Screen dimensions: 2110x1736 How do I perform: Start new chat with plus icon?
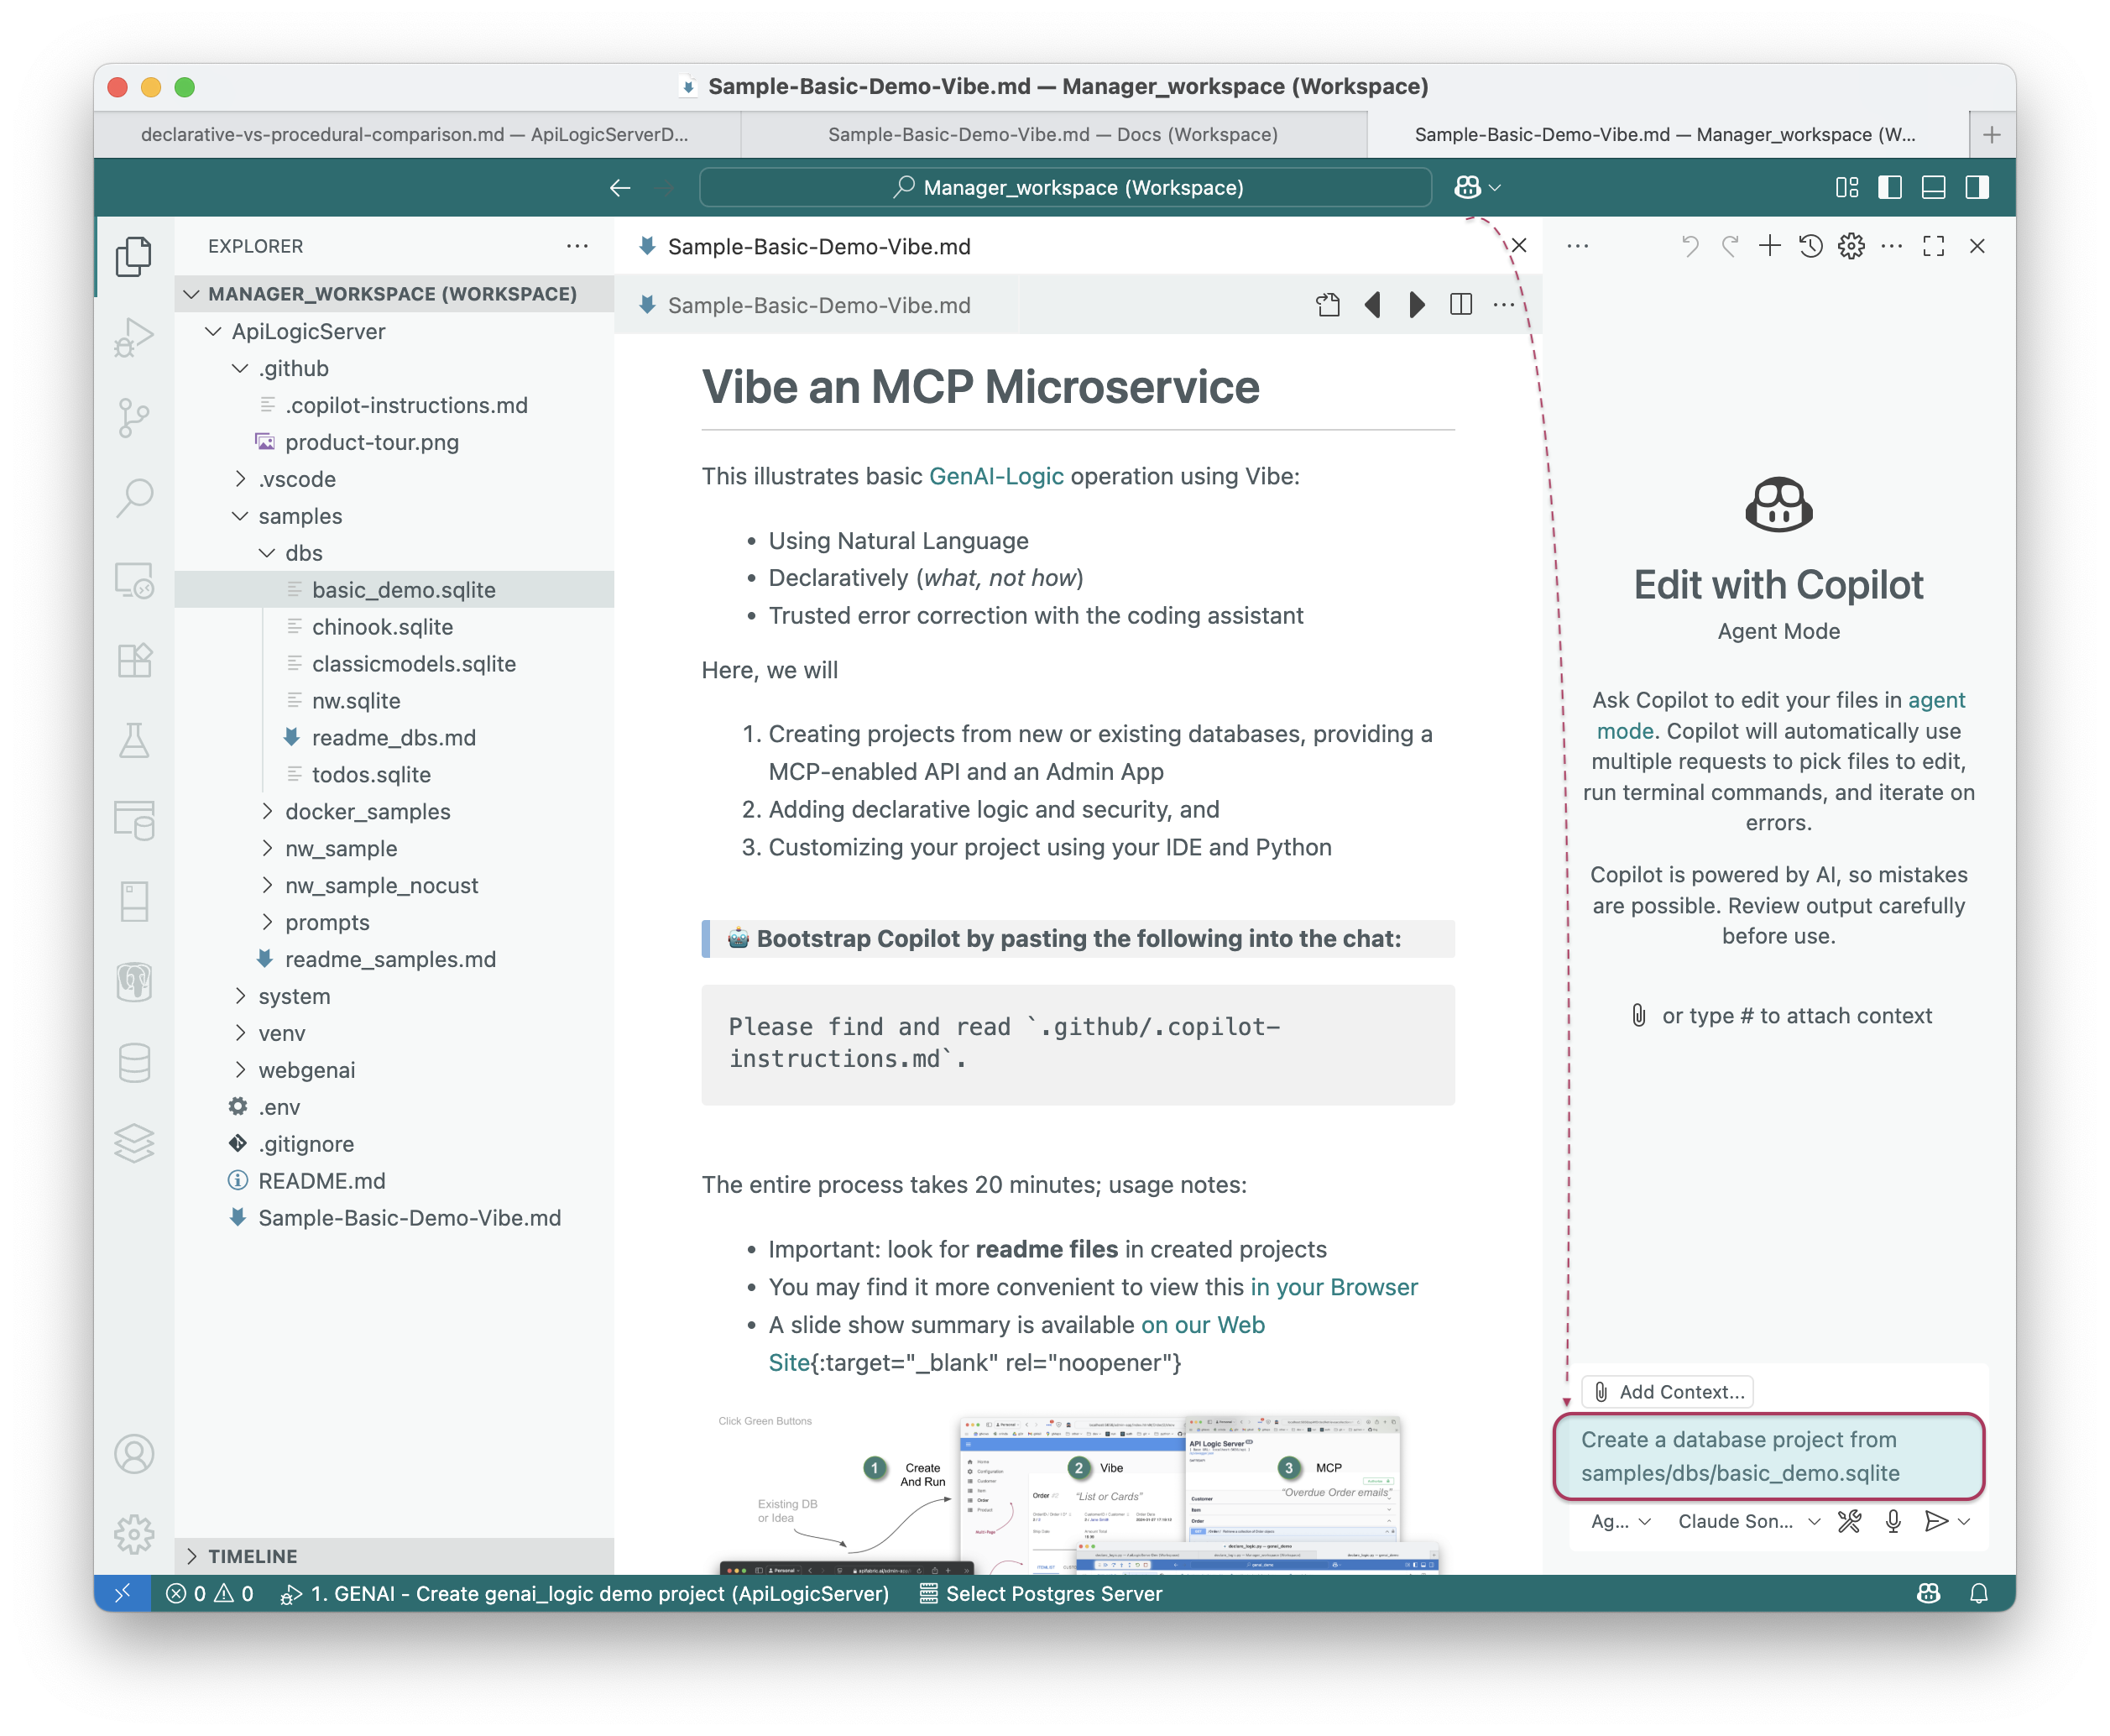tap(1769, 246)
